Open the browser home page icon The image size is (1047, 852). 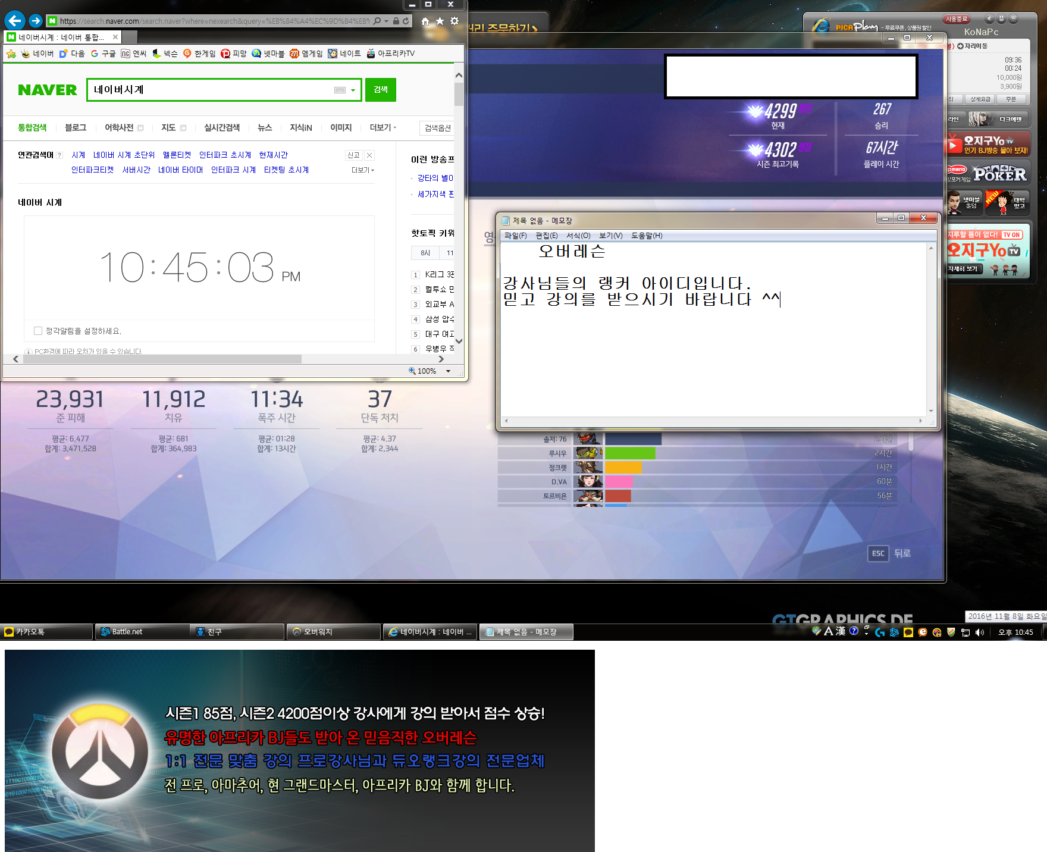click(x=425, y=21)
